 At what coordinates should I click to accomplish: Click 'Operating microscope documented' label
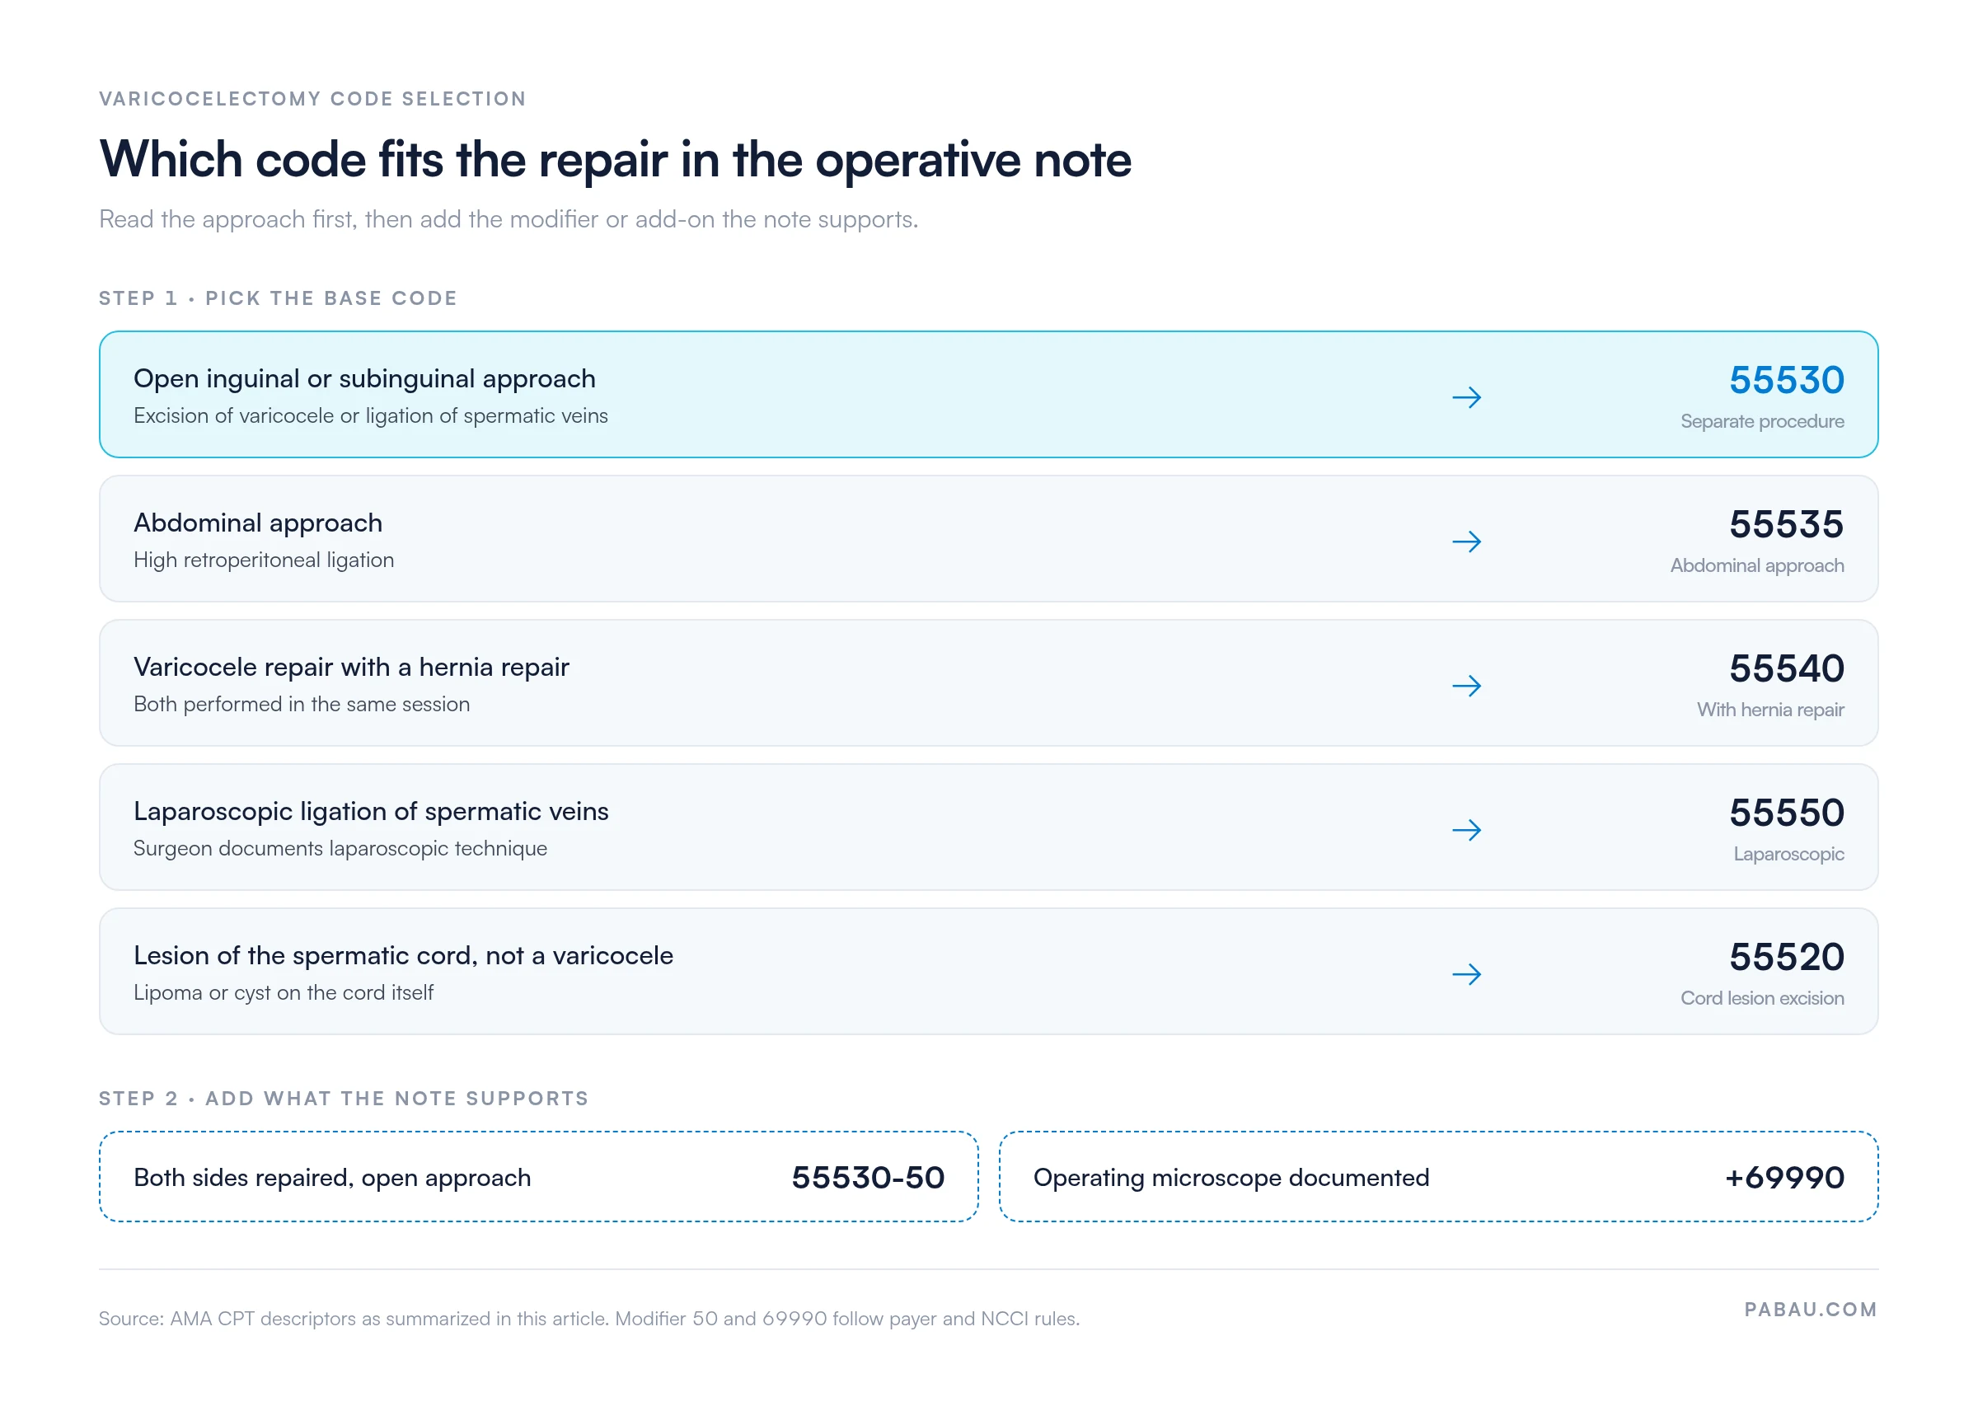pos(1231,1178)
